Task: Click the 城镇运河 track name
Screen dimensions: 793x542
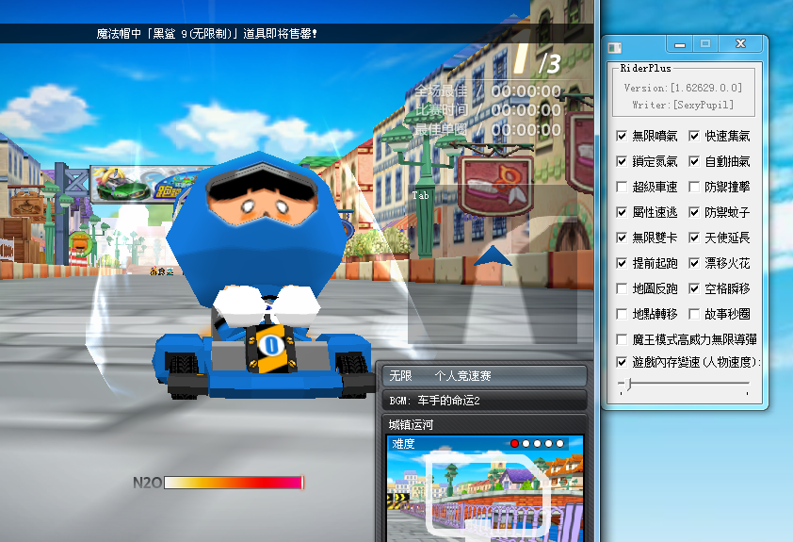Action: click(411, 424)
